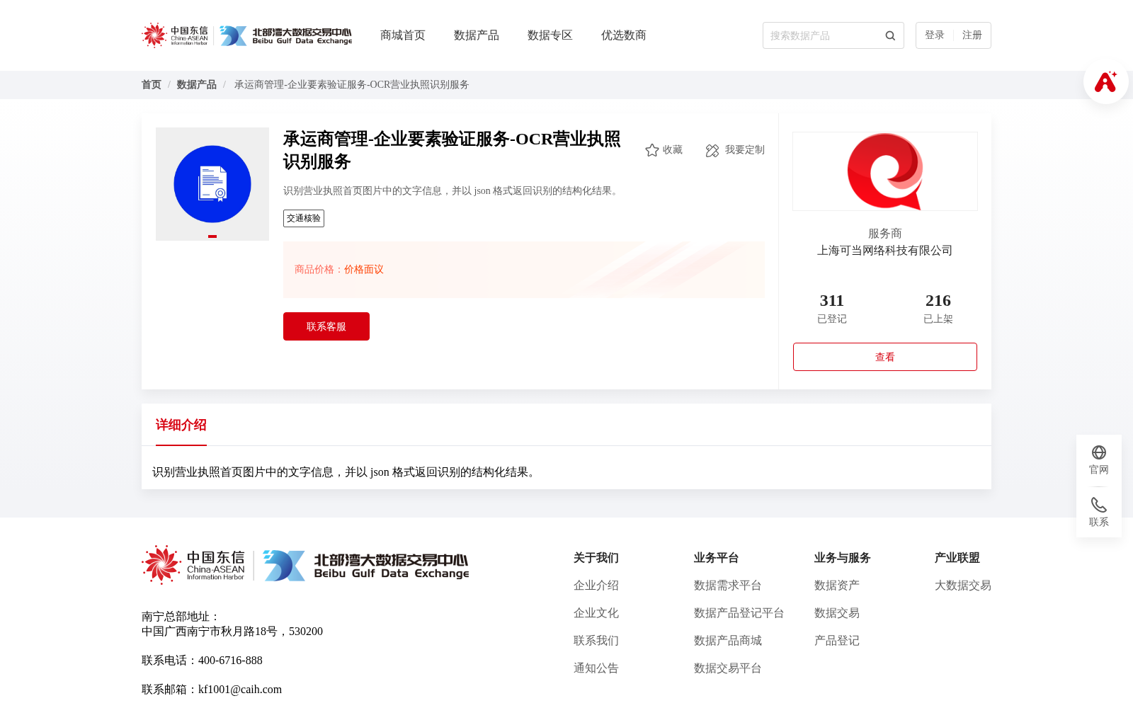Click the 收藏 star icon
The height and width of the screenshot is (708, 1133).
coord(652,150)
